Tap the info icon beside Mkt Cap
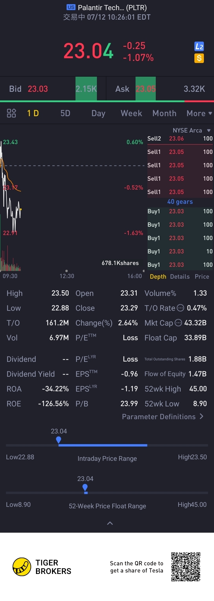 click(x=178, y=323)
